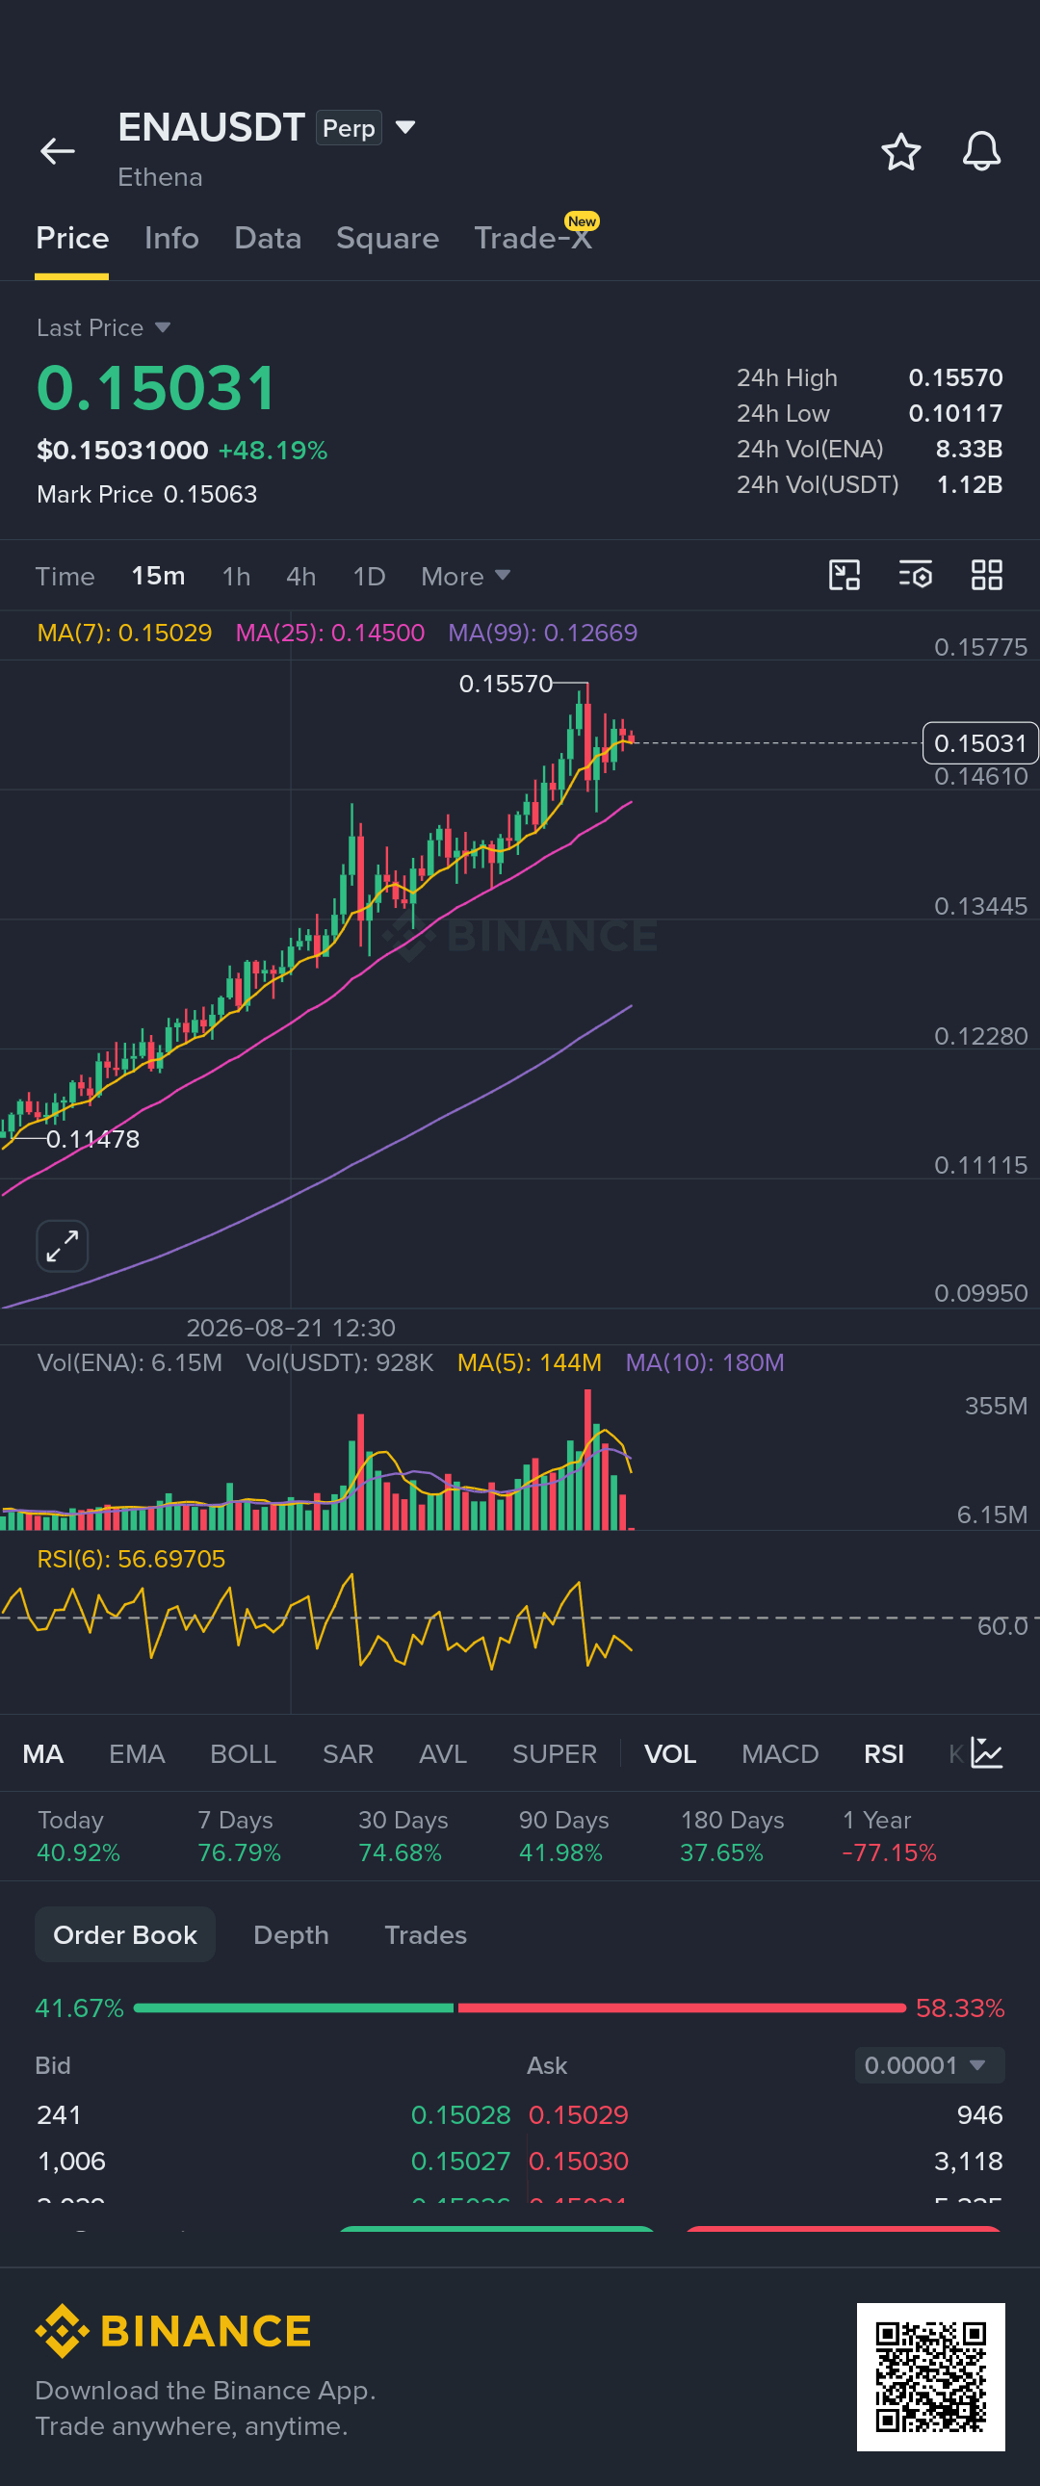Image resolution: width=1040 pixels, height=2486 pixels.
Task: Select Trades view
Action: point(426,1934)
